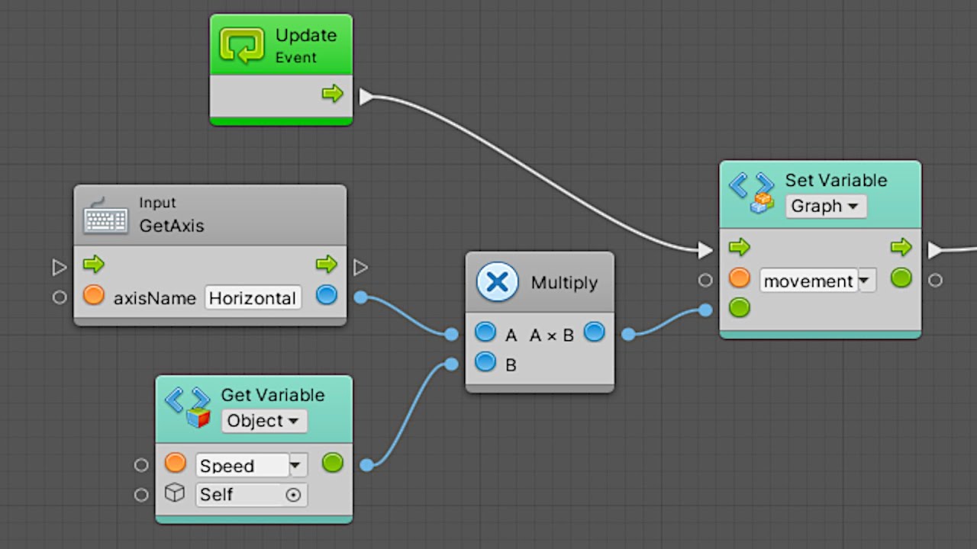The width and height of the screenshot is (977, 549).
Task: Click the GetAxis control input arrow
Action: (x=93, y=265)
